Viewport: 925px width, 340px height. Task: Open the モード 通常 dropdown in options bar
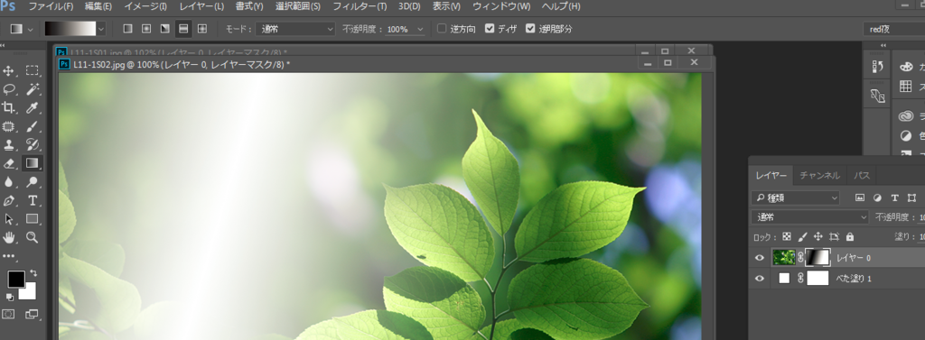pyautogui.click(x=295, y=28)
